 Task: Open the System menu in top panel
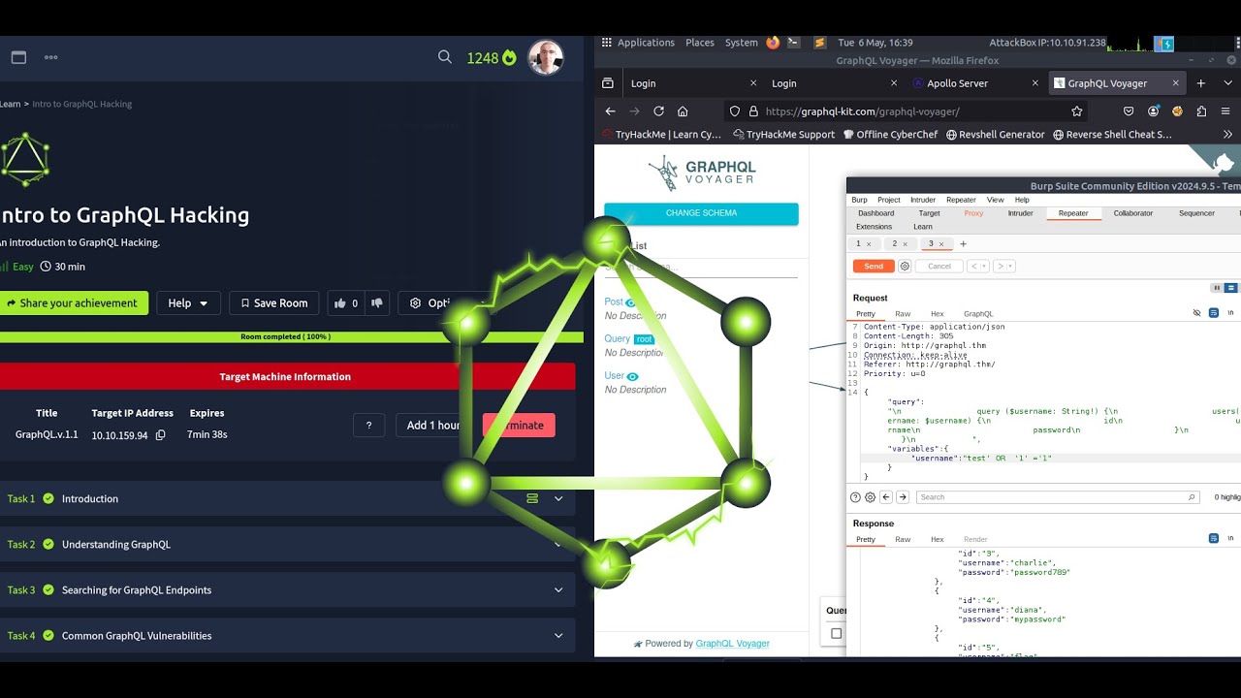point(741,43)
